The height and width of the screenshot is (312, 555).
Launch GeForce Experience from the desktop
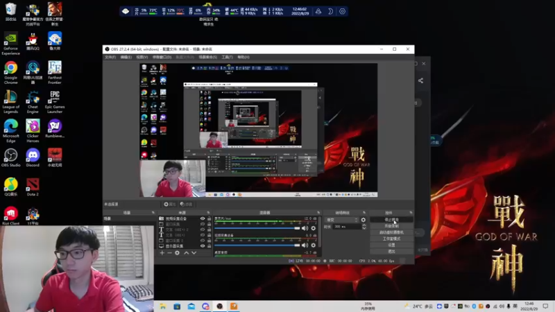(x=10, y=44)
